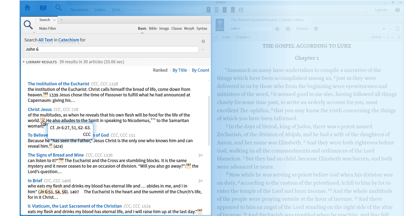The image size is (404, 216).
Task: Click Make Filter
Action: click(x=48, y=29)
